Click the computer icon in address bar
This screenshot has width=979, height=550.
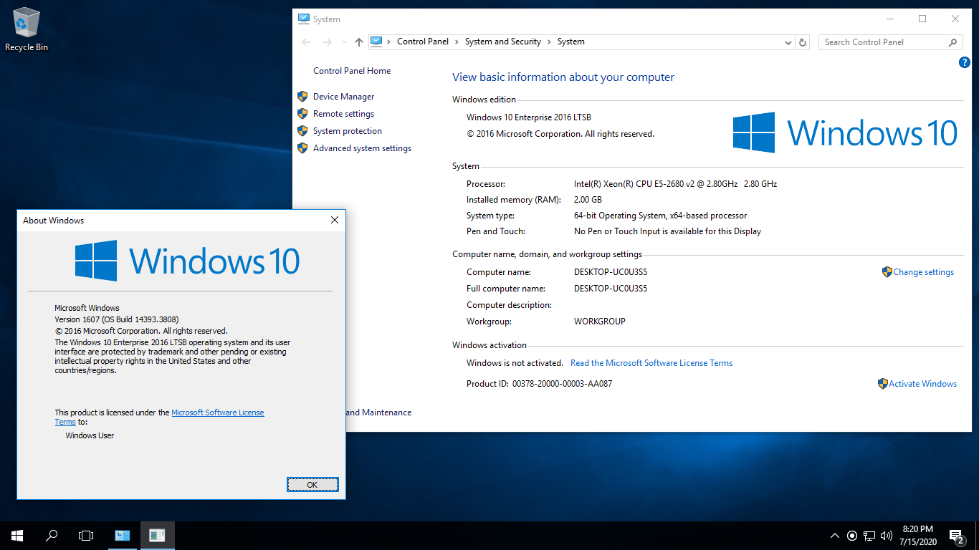pyautogui.click(x=377, y=42)
